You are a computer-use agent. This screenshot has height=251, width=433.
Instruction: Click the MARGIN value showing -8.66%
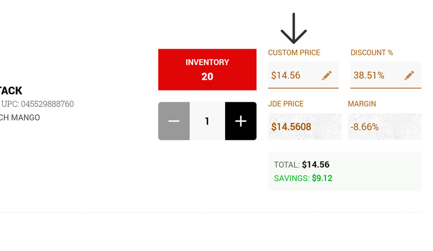(x=365, y=126)
